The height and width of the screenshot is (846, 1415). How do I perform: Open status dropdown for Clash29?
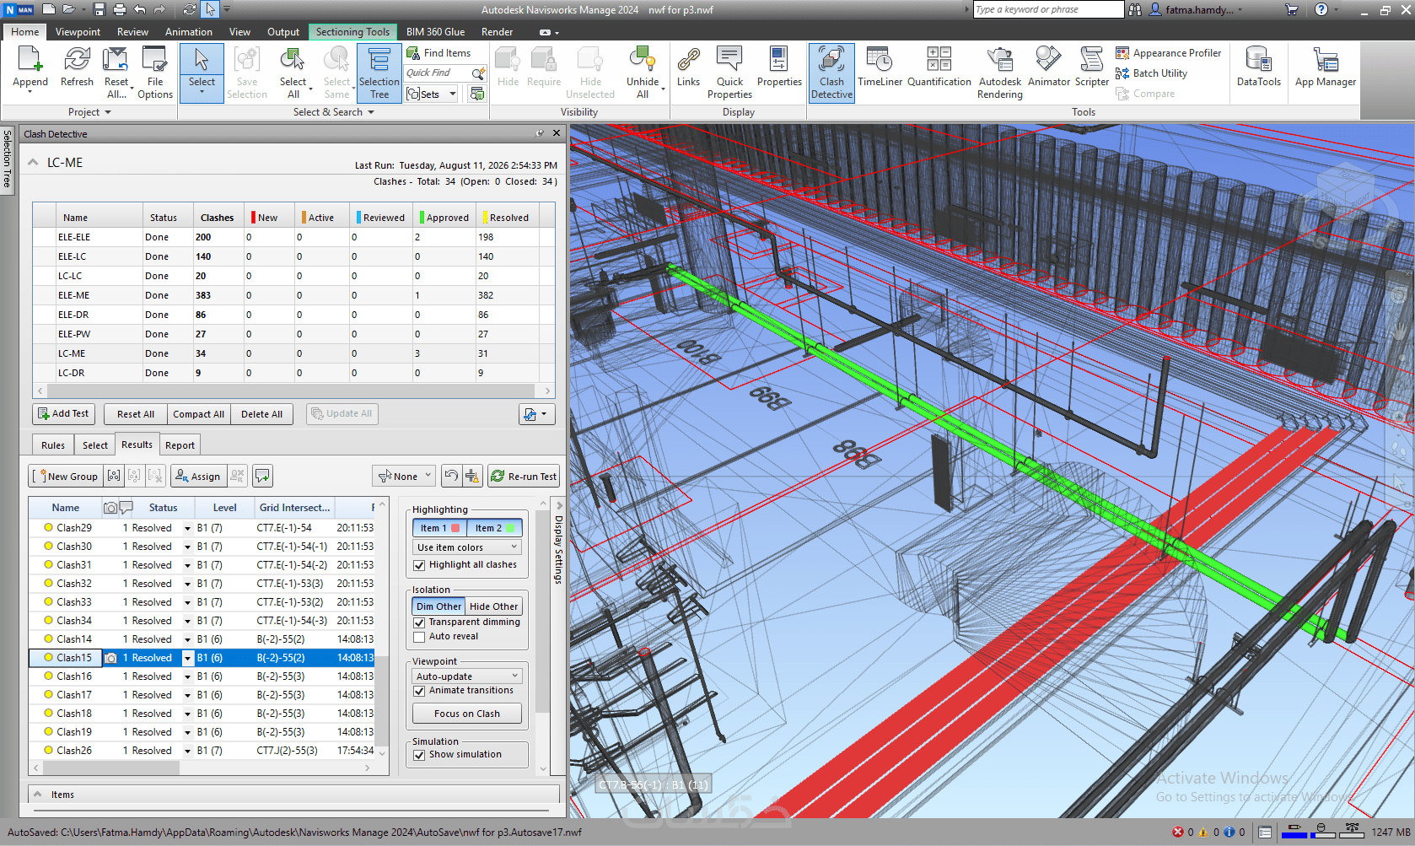pos(187,528)
